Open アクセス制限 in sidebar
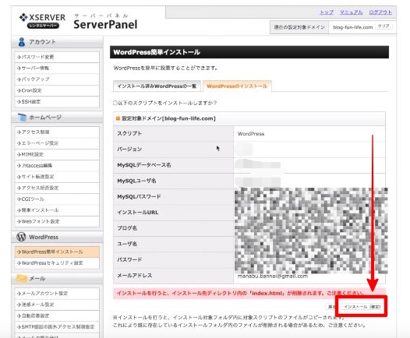Image resolution: width=410 pixels, height=338 pixels. pyautogui.click(x=57, y=132)
